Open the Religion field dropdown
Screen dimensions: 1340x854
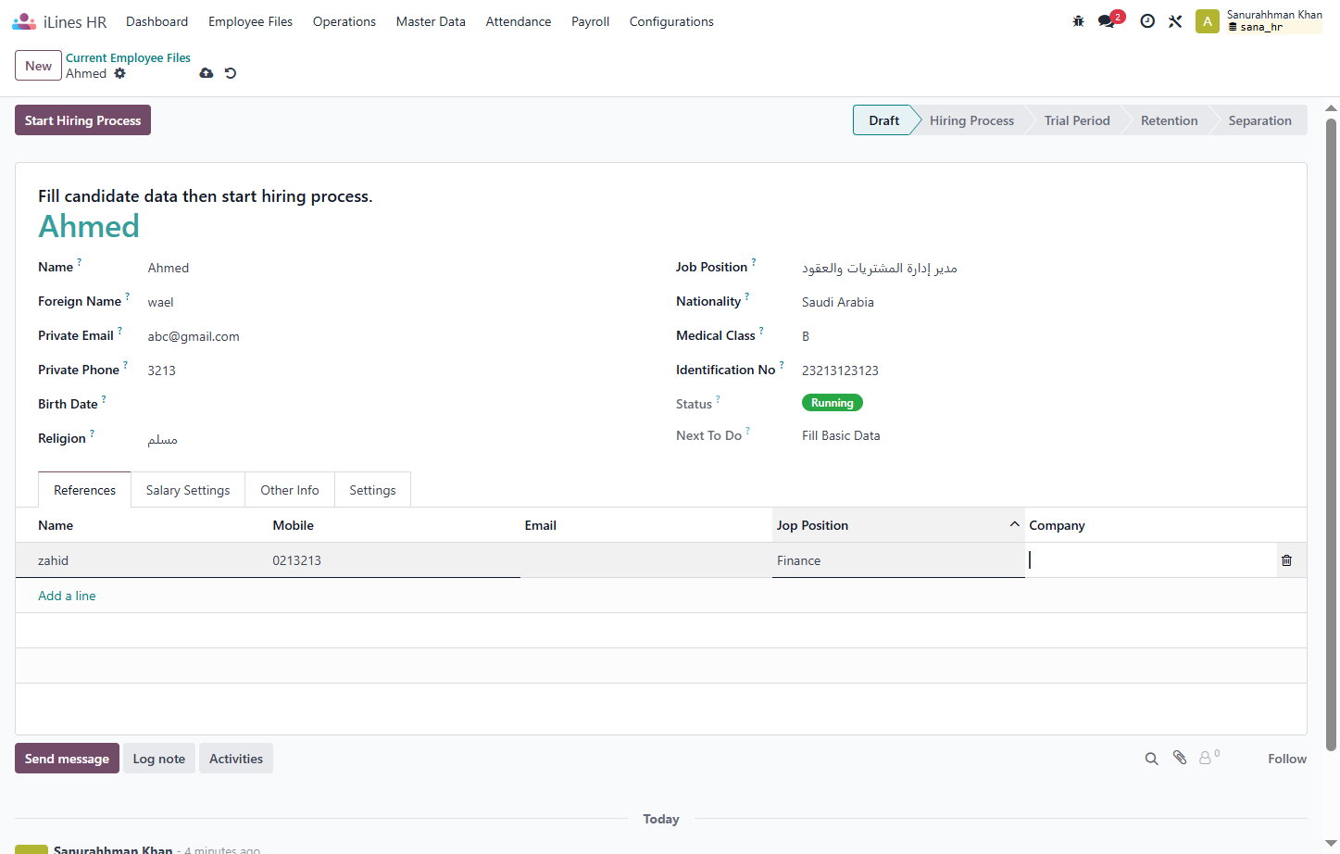396,439
